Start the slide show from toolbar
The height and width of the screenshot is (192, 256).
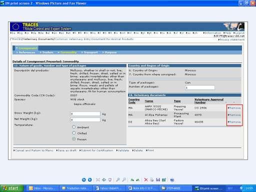click(110, 179)
